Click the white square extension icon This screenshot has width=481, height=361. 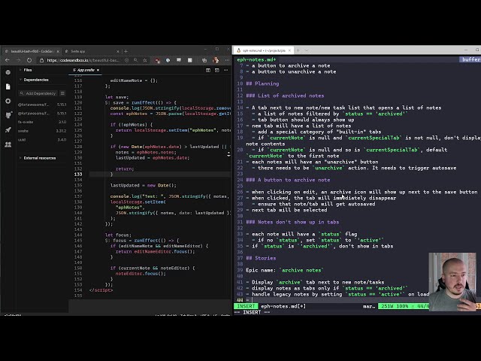coord(190,60)
